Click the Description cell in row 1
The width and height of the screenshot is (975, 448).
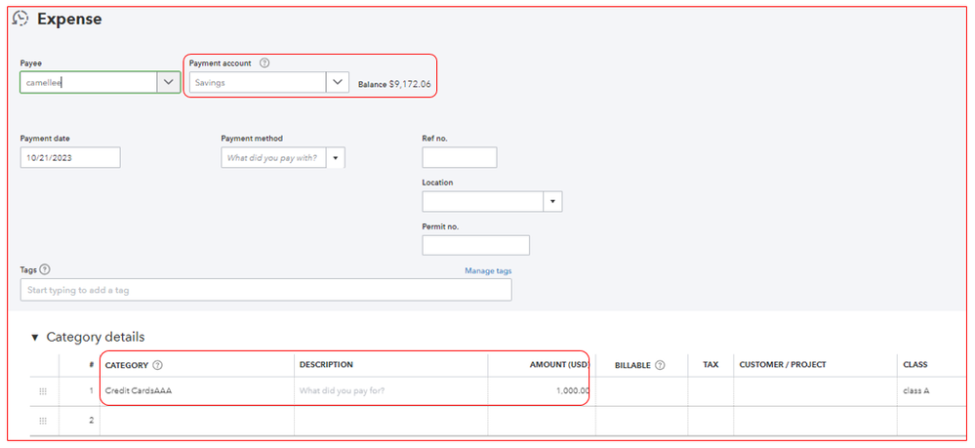click(390, 390)
